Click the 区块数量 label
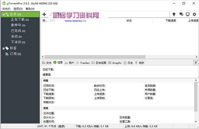 (x=125, y=117)
